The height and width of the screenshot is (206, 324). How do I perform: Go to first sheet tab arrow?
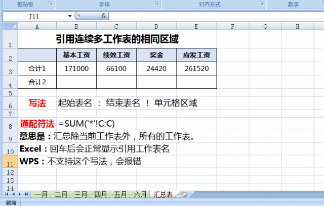tap(7, 194)
